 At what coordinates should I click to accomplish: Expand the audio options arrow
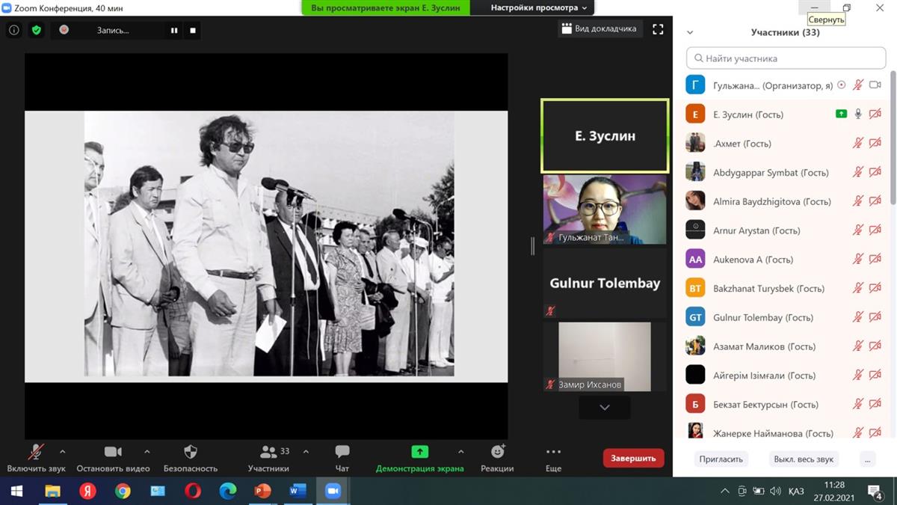coord(62,452)
